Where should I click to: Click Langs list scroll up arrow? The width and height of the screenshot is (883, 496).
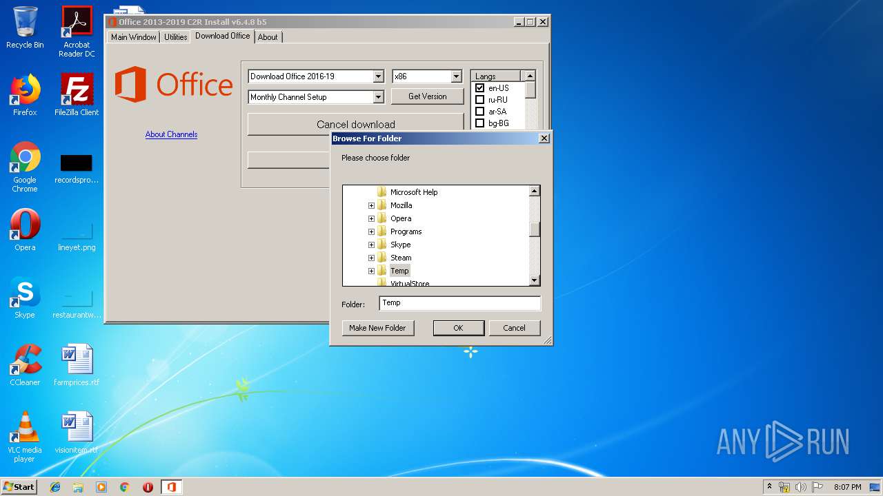530,76
